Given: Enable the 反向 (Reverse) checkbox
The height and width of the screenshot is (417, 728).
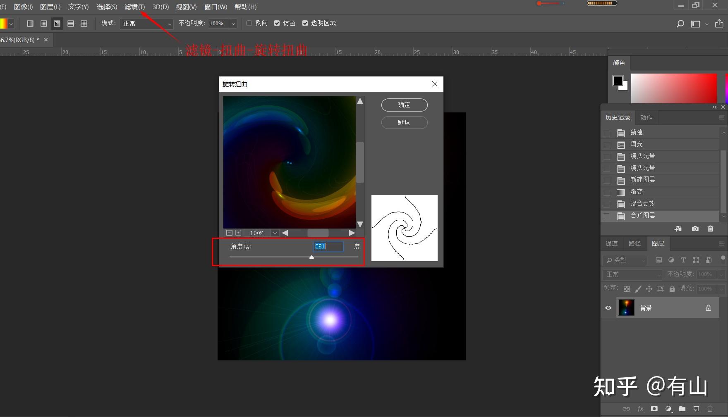Looking at the screenshot, I should (x=249, y=23).
